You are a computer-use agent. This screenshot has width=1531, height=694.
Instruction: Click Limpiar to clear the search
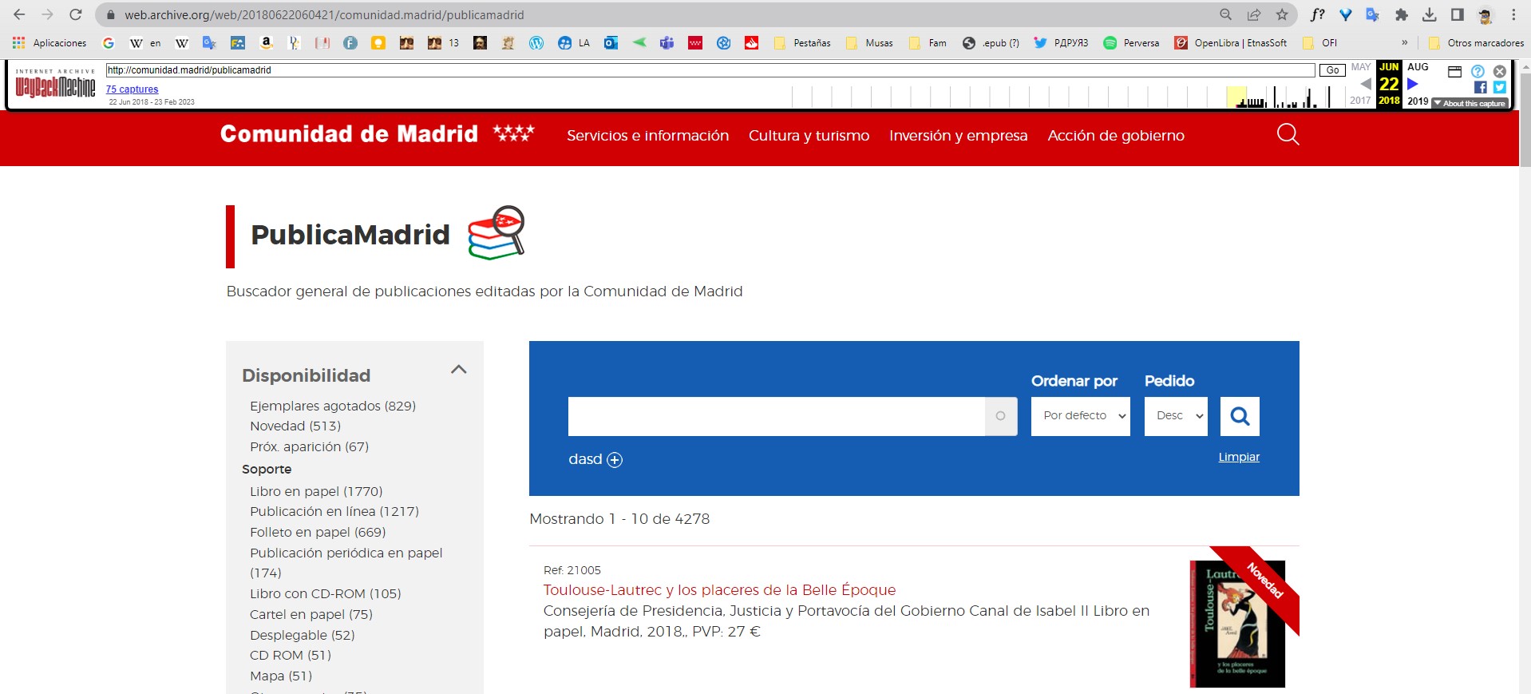[x=1239, y=457]
